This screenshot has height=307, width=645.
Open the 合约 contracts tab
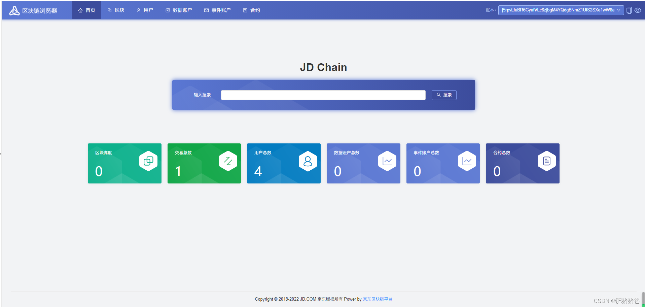point(251,10)
